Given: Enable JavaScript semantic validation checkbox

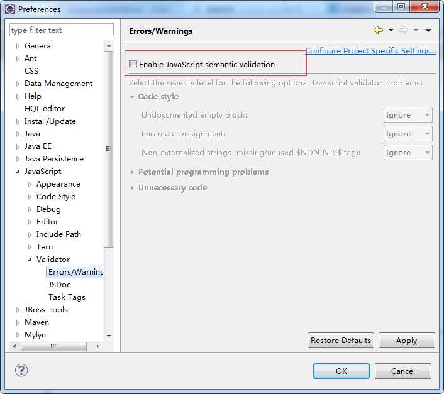Looking at the screenshot, I should pos(133,65).
